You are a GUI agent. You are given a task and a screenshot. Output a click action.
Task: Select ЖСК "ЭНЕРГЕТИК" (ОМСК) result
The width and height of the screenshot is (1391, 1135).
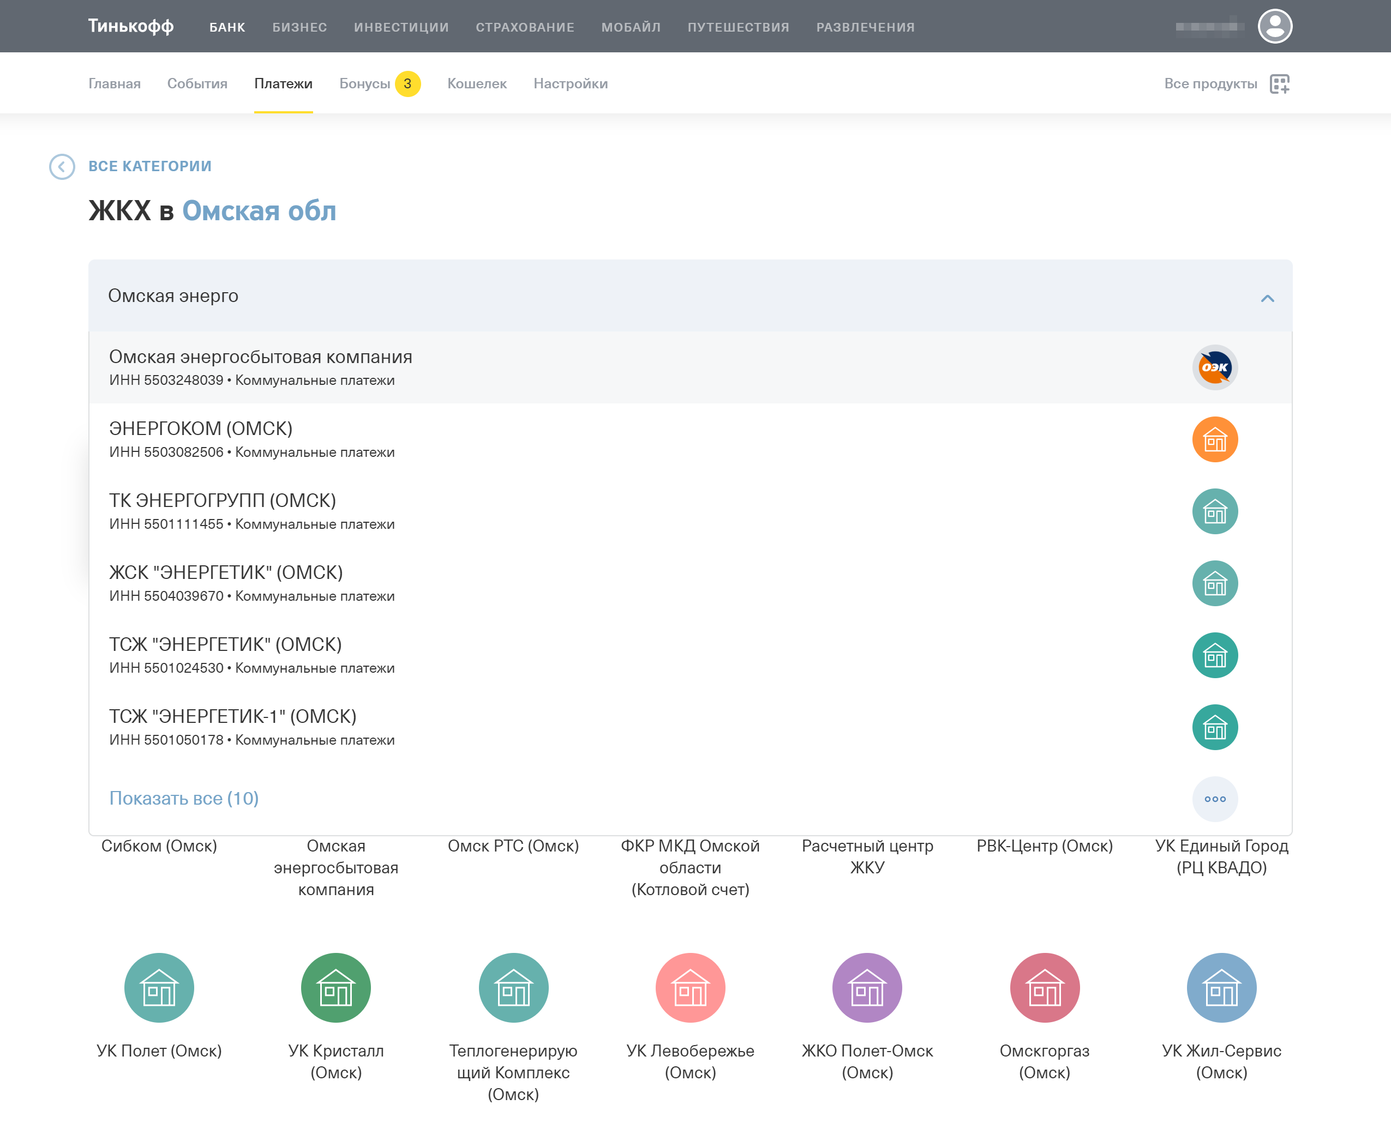(x=690, y=583)
